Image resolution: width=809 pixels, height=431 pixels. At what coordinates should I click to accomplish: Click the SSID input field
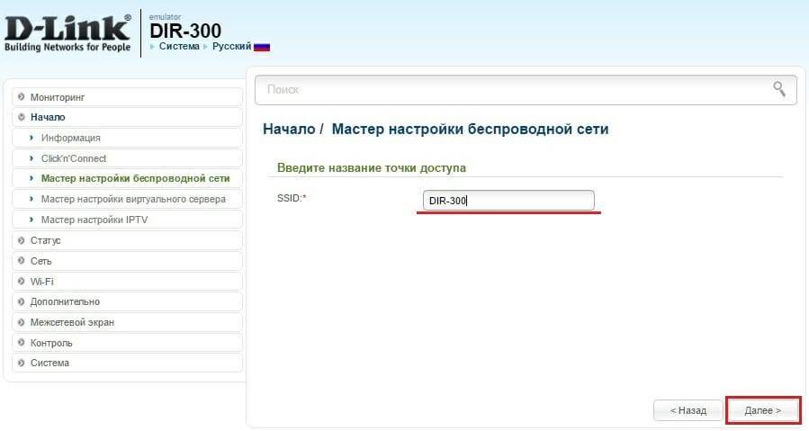(x=508, y=201)
